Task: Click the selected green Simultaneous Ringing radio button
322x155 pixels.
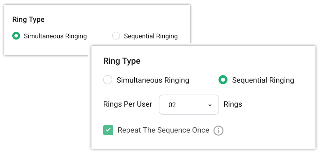Action: pyautogui.click(x=16, y=36)
